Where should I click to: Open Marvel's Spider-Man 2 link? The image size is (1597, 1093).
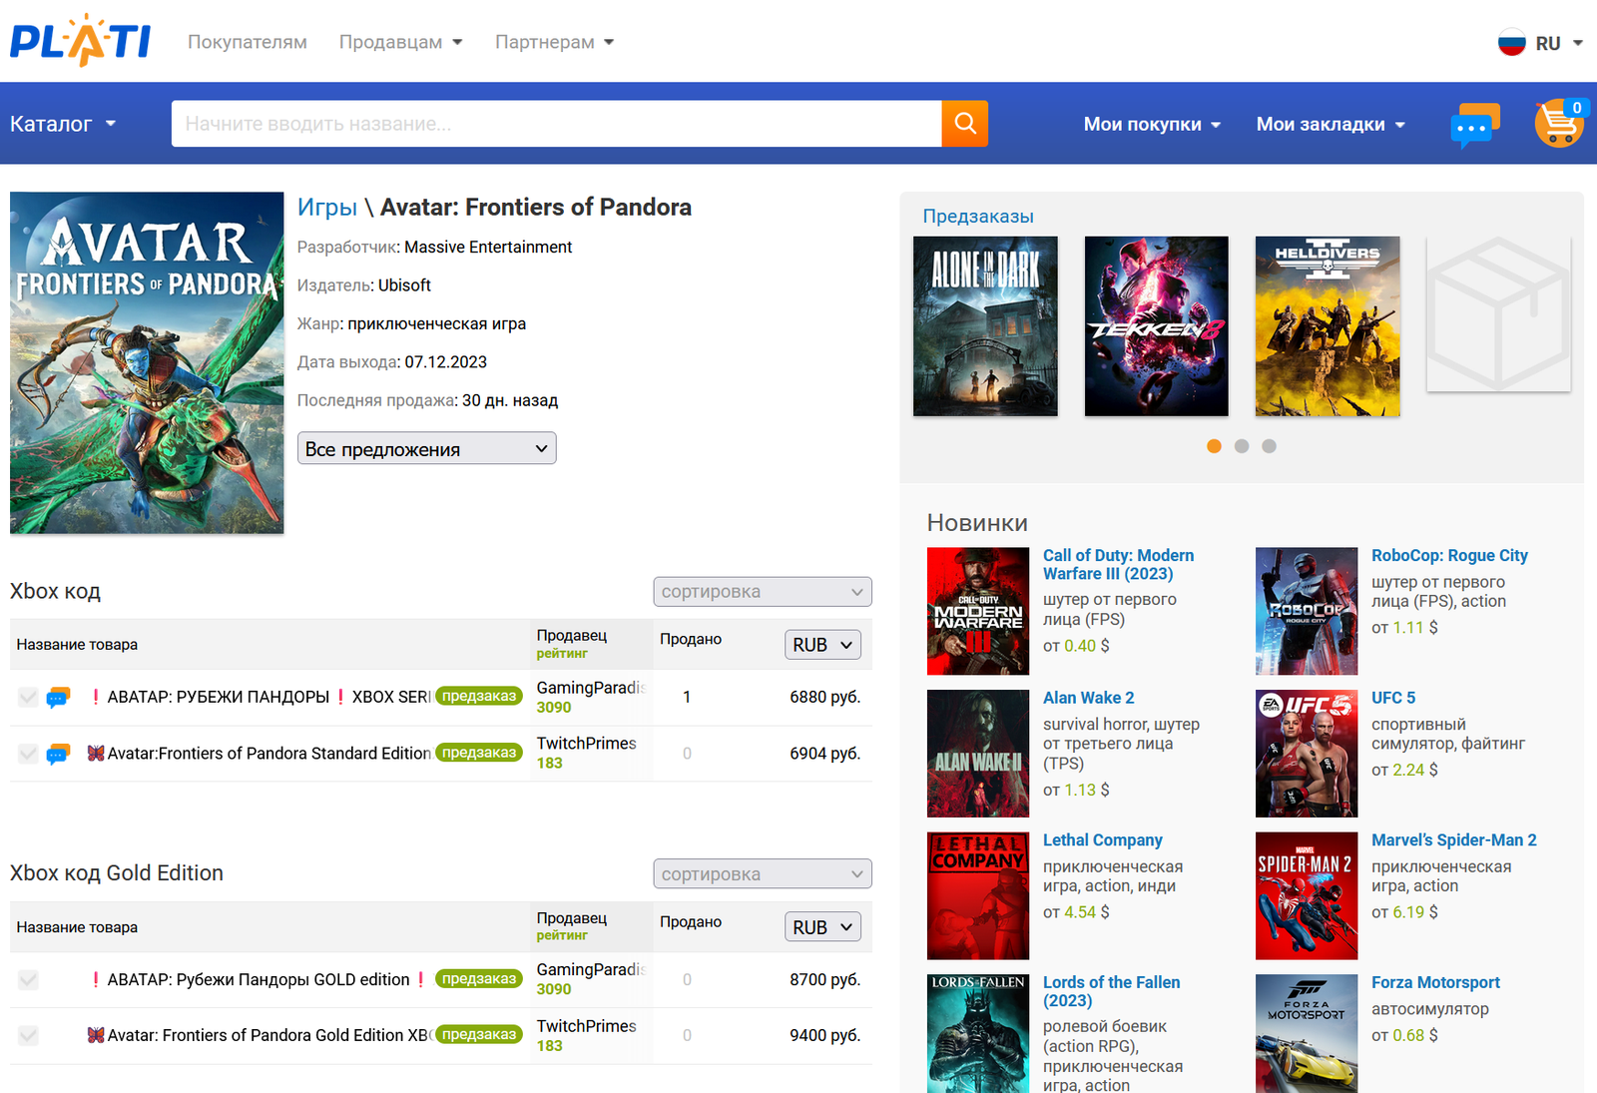[1454, 840]
